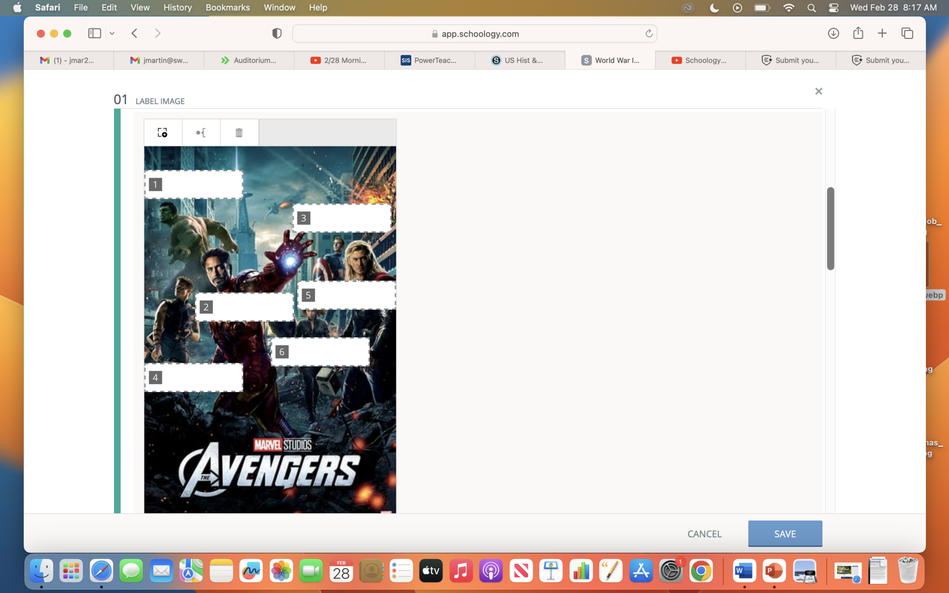The image size is (949, 593).
Task: Open Control Center from the menu bar
Action: coord(833,7)
